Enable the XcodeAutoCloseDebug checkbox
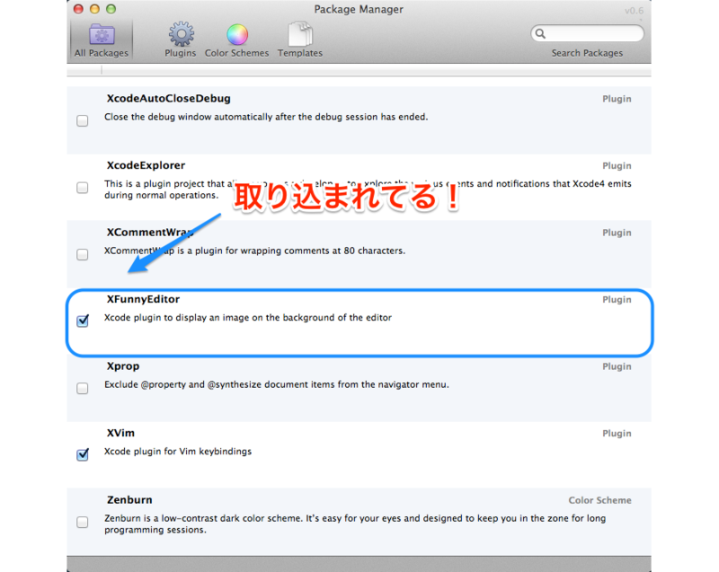719x572 pixels. click(83, 120)
